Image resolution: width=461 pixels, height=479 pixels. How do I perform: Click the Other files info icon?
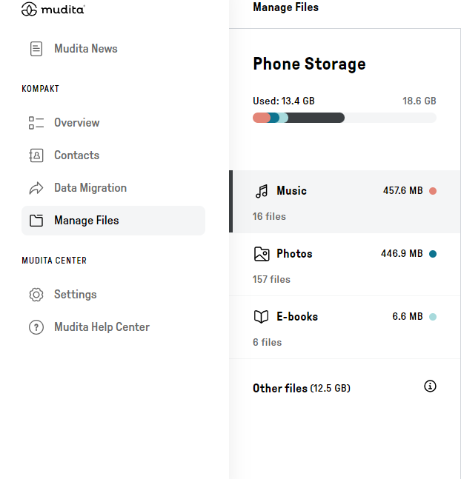click(x=430, y=386)
